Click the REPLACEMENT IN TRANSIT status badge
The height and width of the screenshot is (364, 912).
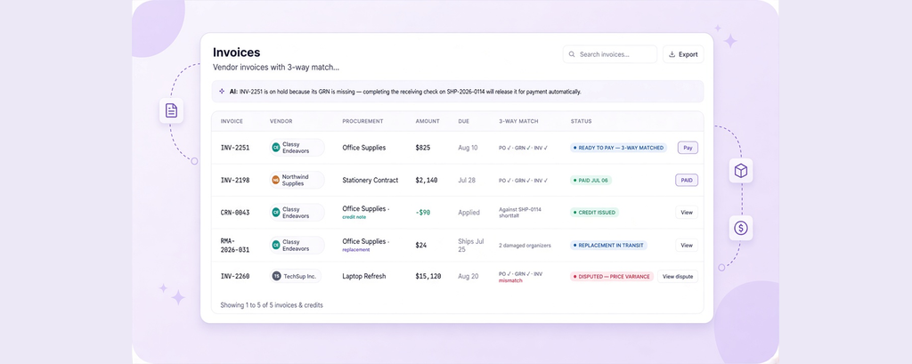coord(608,245)
